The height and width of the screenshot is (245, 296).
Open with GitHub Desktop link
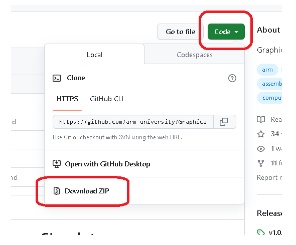click(107, 164)
